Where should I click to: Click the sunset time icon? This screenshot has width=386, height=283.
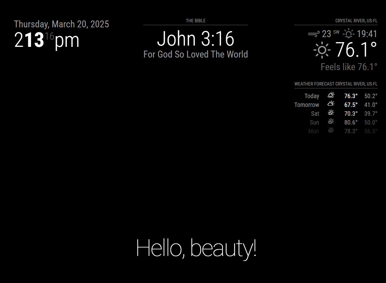(x=349, y=34)
